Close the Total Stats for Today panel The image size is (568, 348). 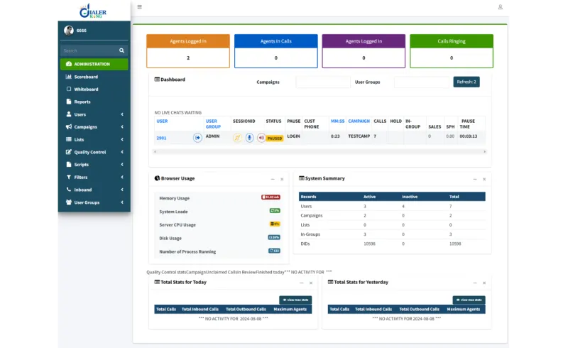click(311, 283)
